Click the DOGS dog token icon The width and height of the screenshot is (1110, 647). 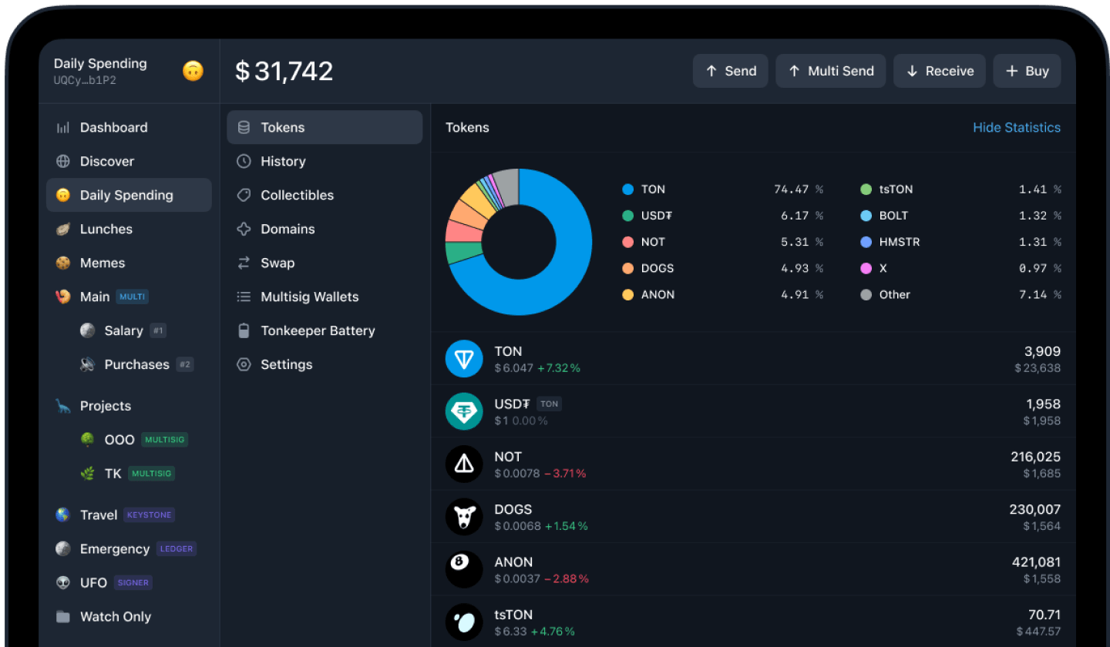click(x=464, y=517)
